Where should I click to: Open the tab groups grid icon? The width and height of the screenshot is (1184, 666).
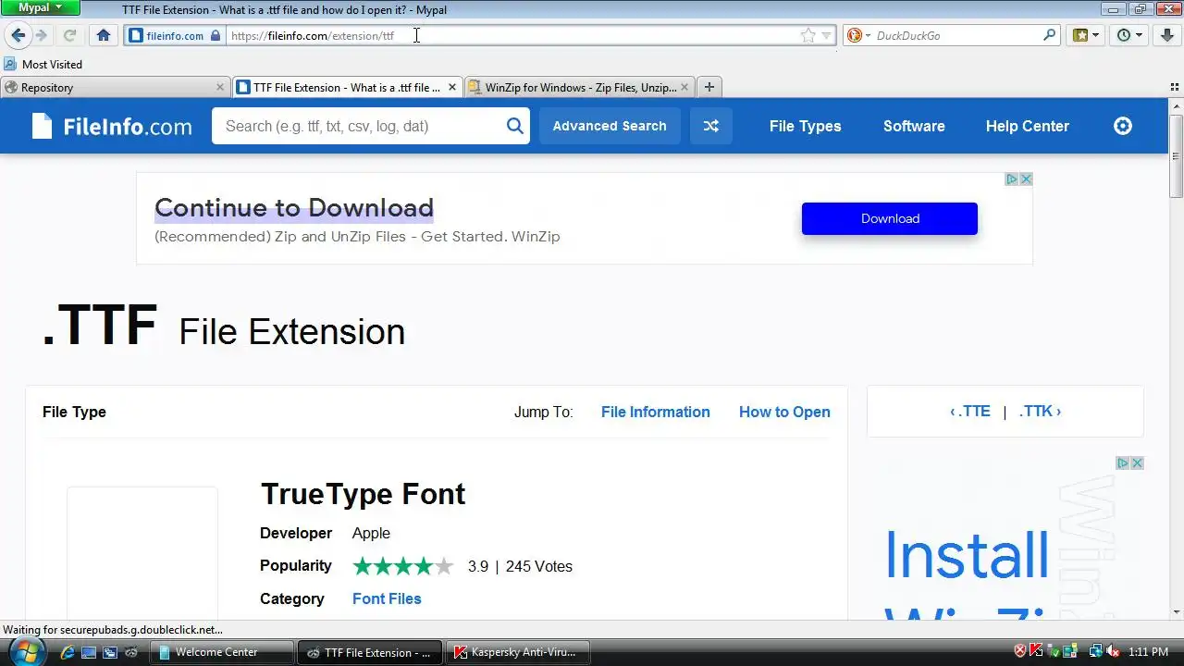(x=1175, y=87)
